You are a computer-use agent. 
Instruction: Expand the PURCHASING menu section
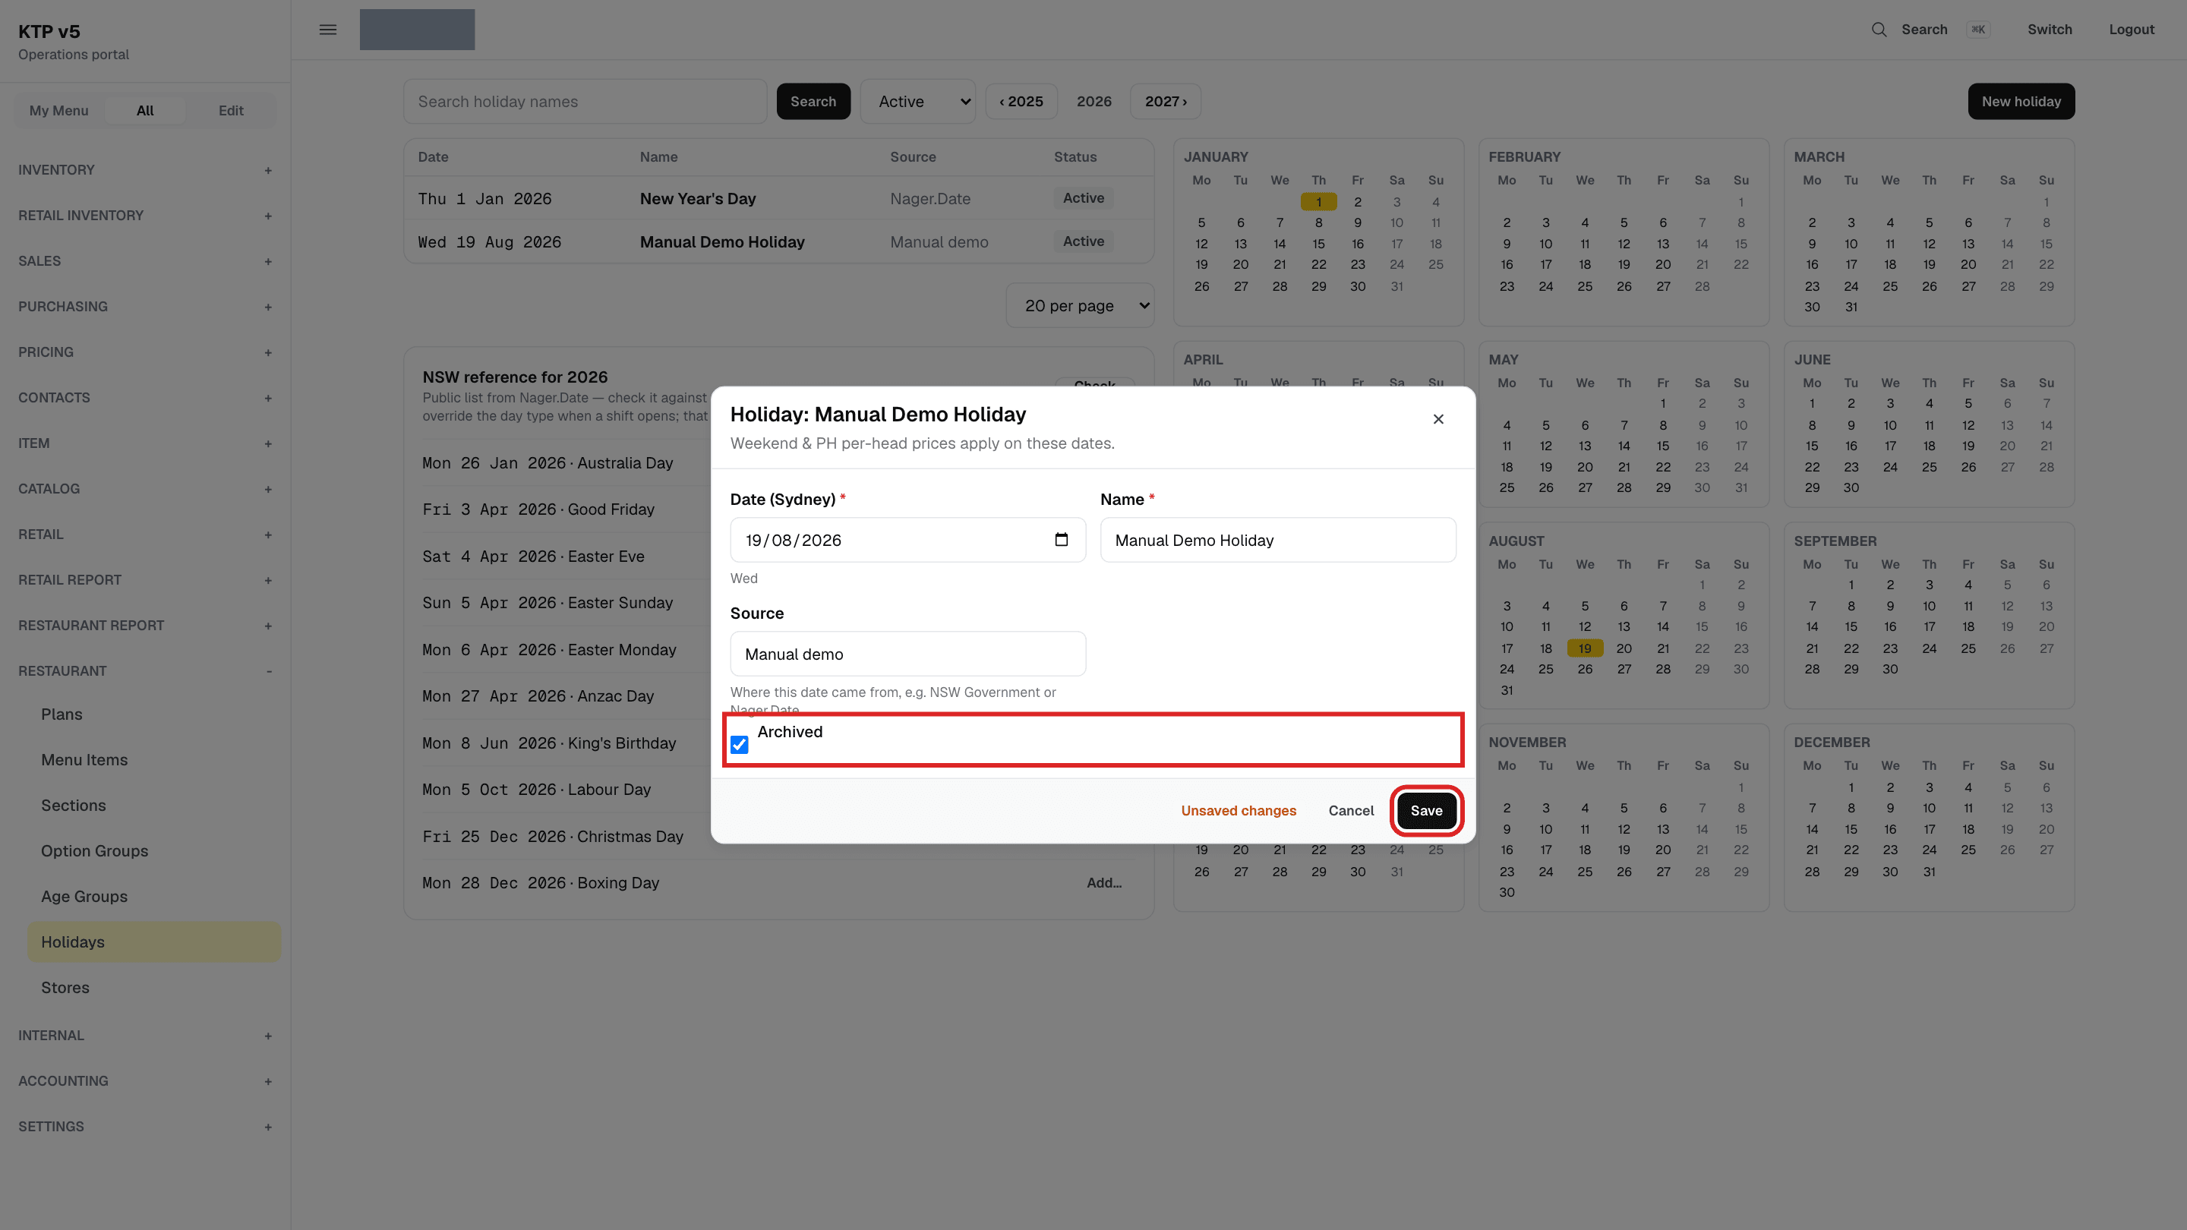[x=145, y=307]
